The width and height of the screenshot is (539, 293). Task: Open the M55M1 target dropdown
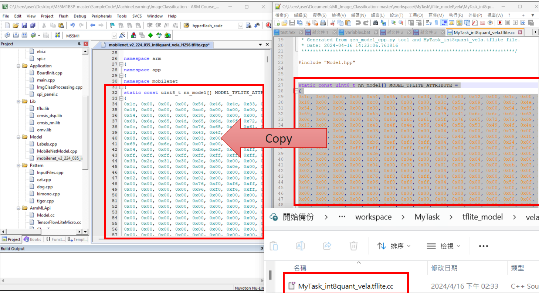[x=114, y=35]
